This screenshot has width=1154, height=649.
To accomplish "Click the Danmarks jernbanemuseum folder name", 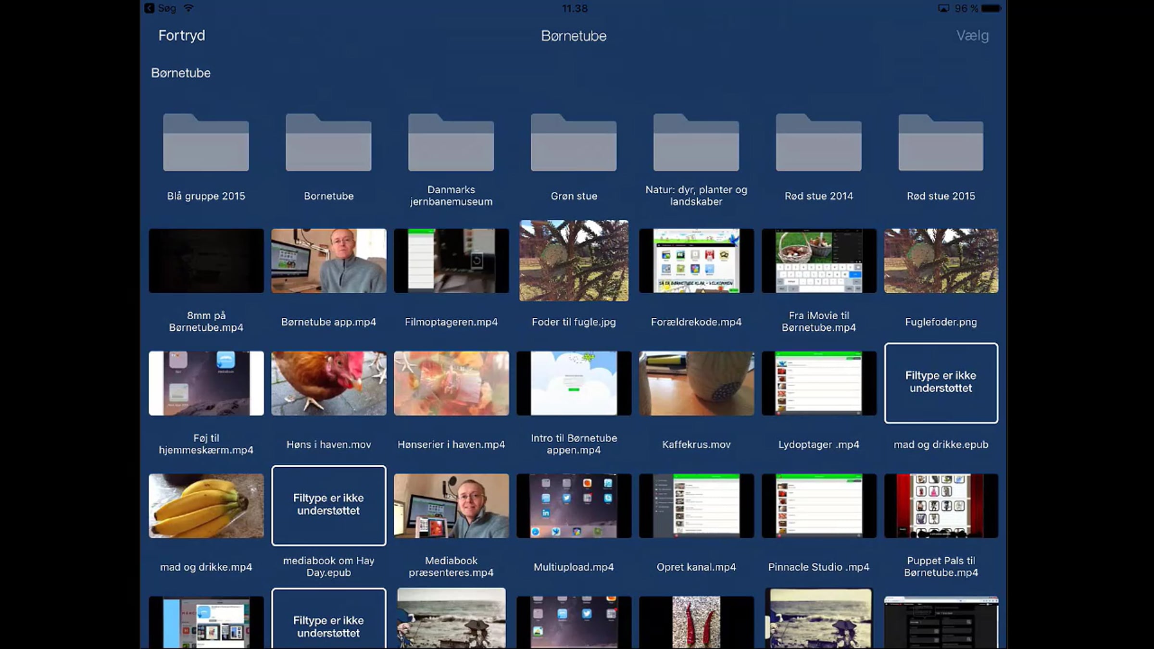I will tap(451, 196).
